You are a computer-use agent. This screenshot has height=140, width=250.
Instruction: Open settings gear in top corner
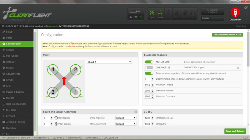coord(246,7)
